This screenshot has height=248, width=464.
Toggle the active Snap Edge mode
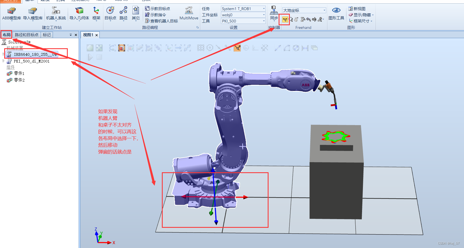(x=237, y=48)
